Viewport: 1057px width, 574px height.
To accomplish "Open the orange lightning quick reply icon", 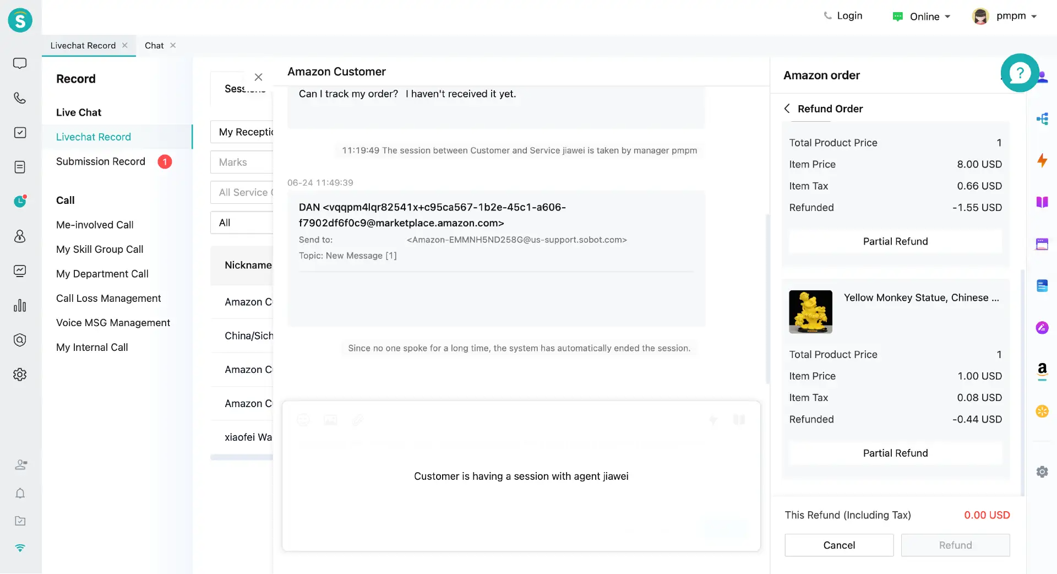I will [x=1042, y=160].
